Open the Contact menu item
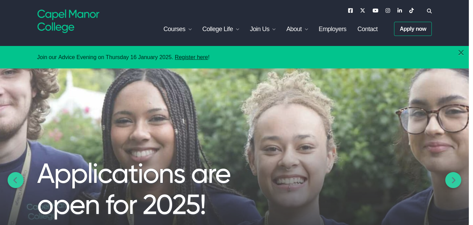The image size is (473, 225). point(367,29)
